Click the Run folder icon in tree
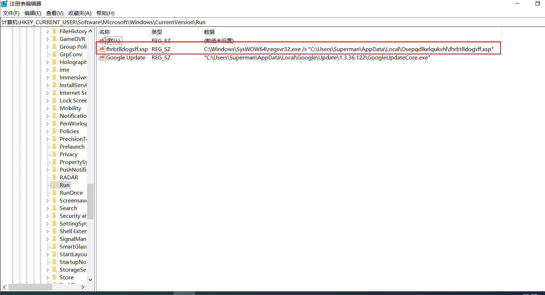 54,185
